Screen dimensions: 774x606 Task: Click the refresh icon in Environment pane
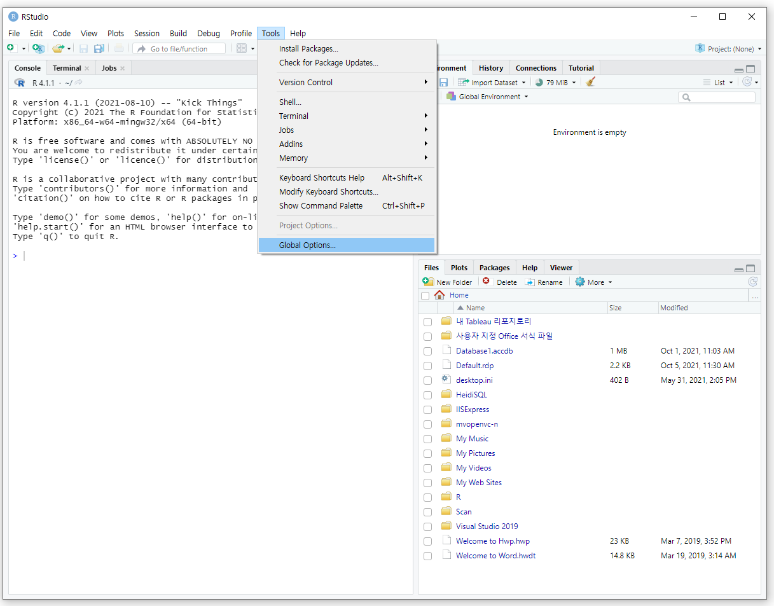tap(747, 82)
